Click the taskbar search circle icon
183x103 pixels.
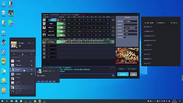pyautogui.click(x=7, y=101)
